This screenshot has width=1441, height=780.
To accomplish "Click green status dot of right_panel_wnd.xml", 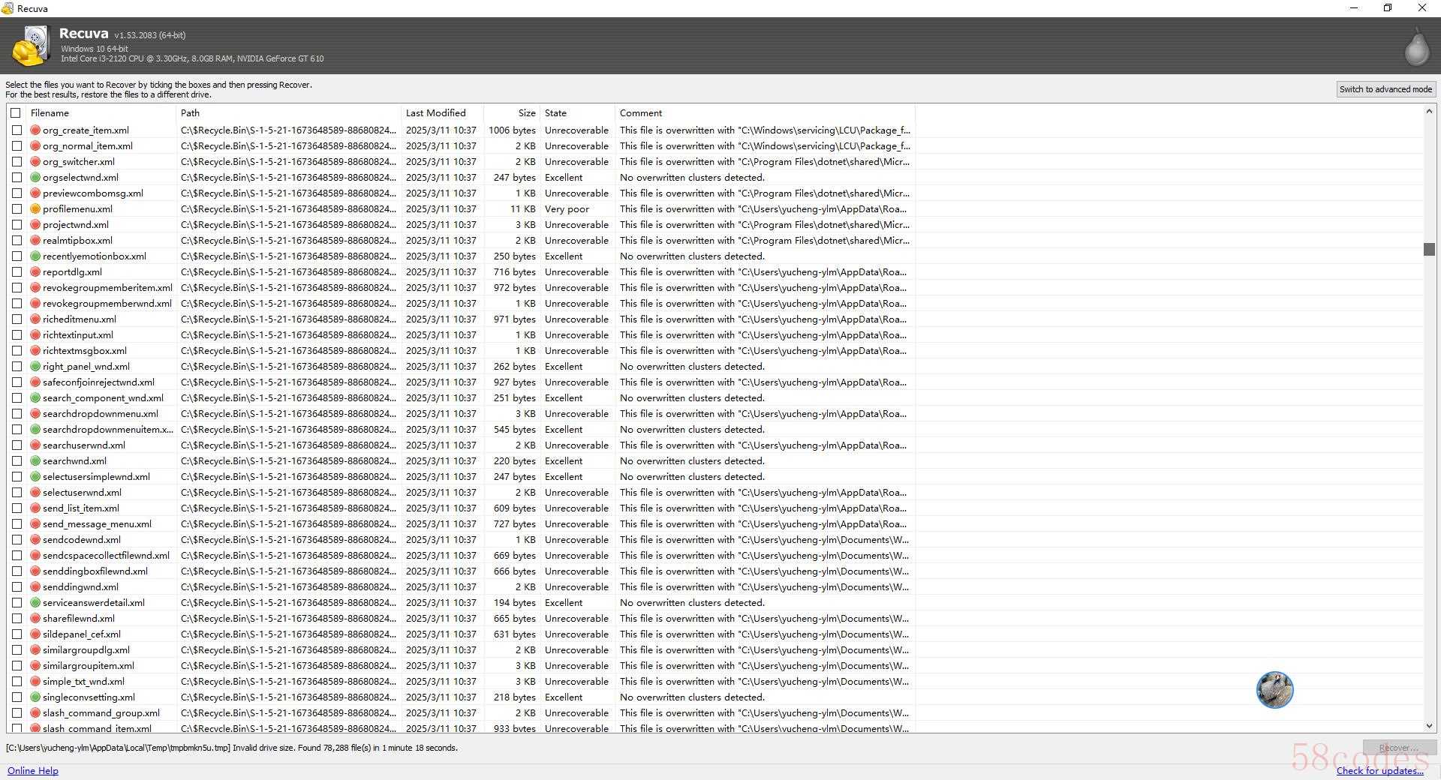I will [x=35, y=367].
